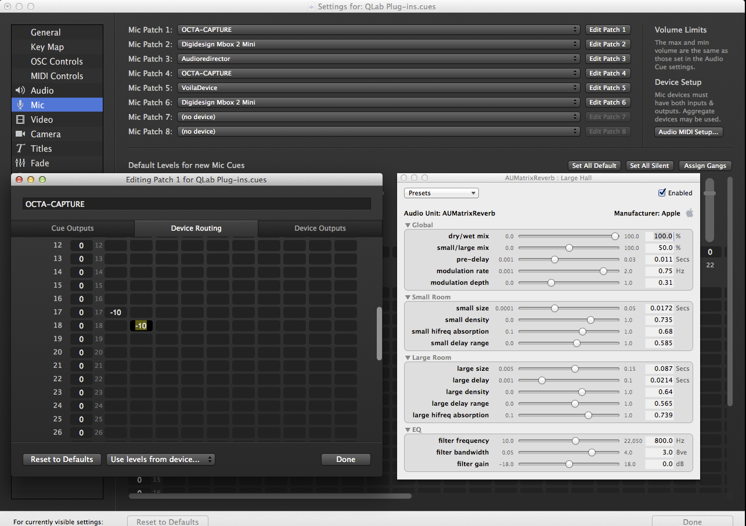
Task: Click the Video filmstrip icon in sidebar
Action: click(x=21, y=120)
